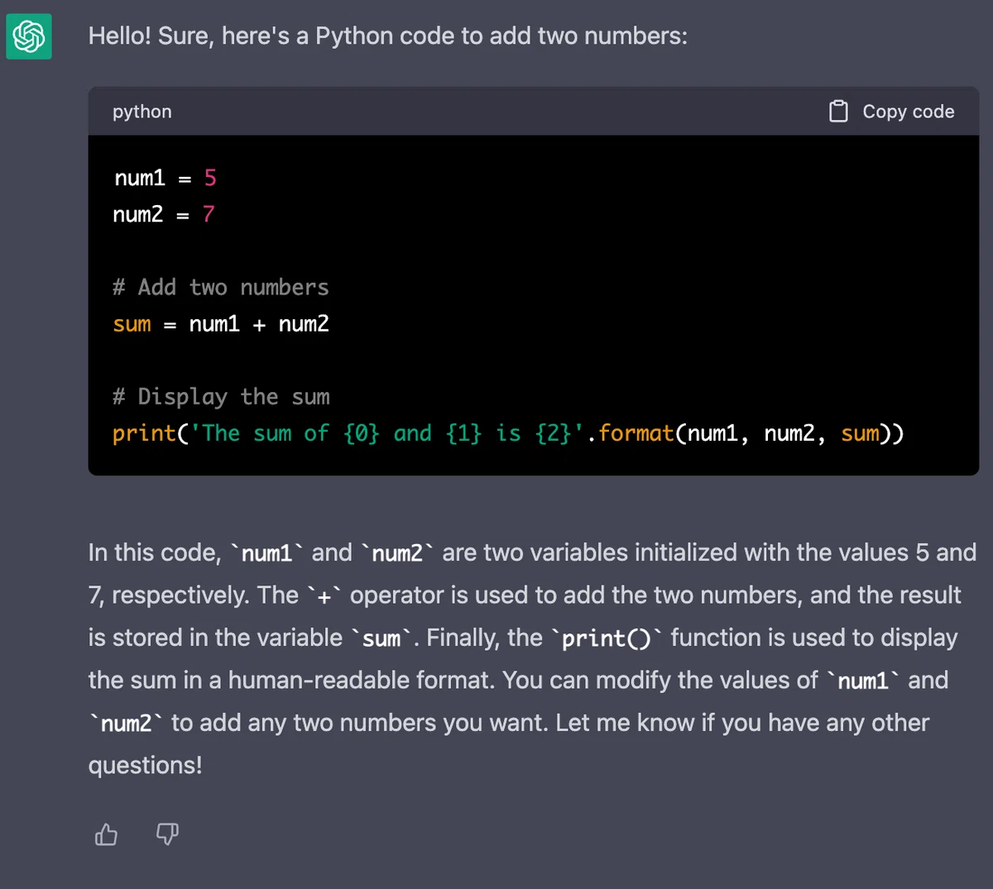993x889 pixels.
Task: Click the ChatGPT logo avatar
Action: point(29,36)
